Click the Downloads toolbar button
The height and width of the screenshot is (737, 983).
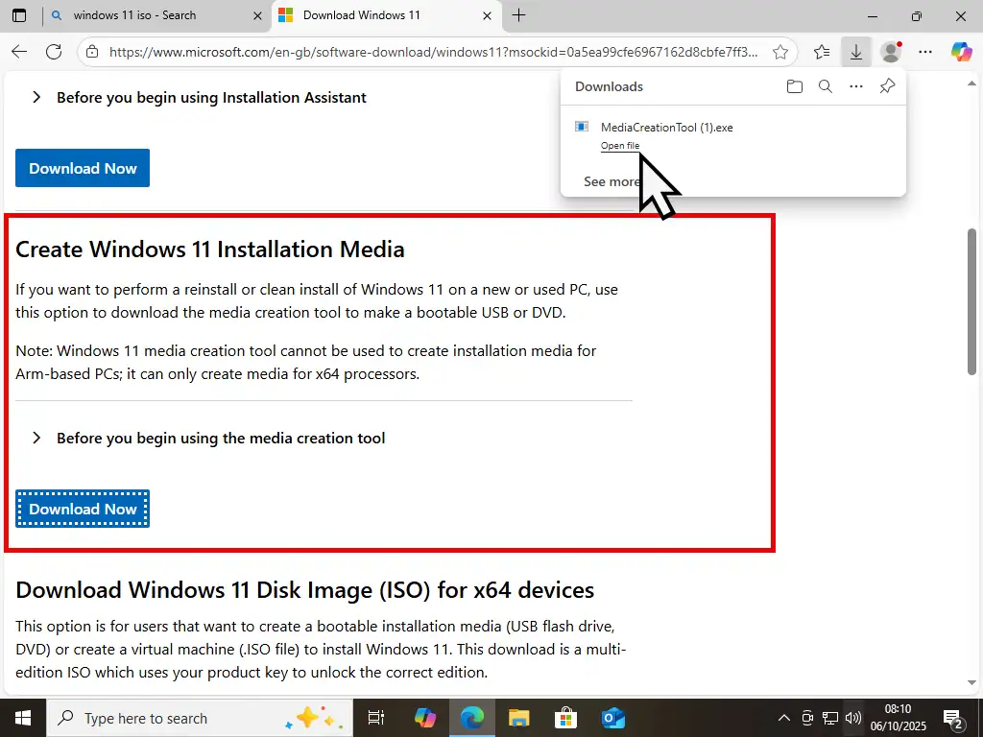pyautogui.click(x=855, y=52)
